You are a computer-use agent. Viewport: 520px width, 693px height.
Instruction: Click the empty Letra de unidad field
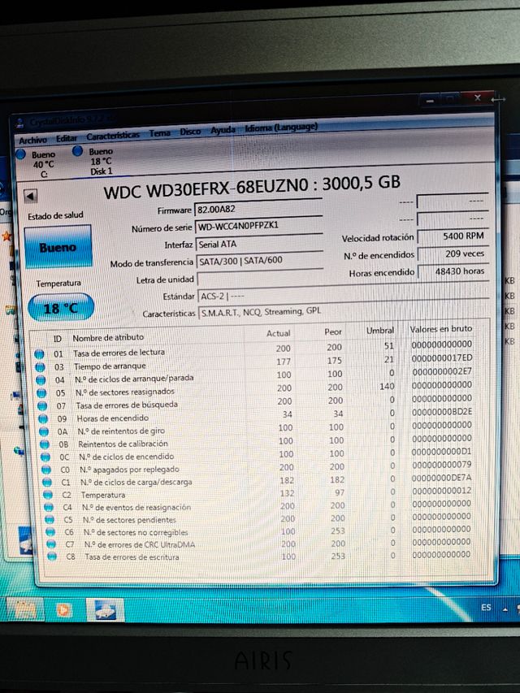[260, 278]
